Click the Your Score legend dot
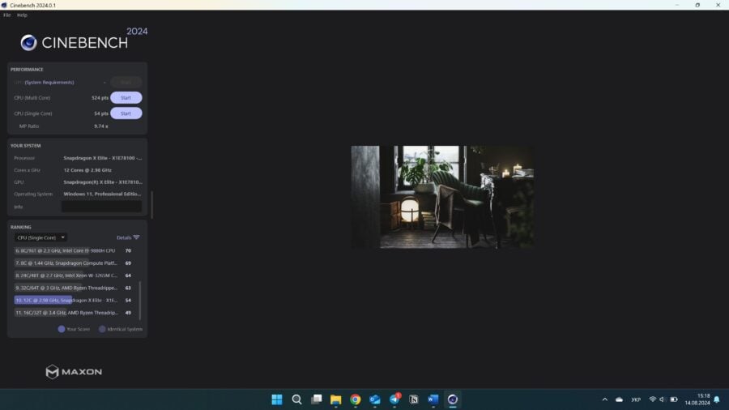 pyautogui.click(x=62, y=329)
